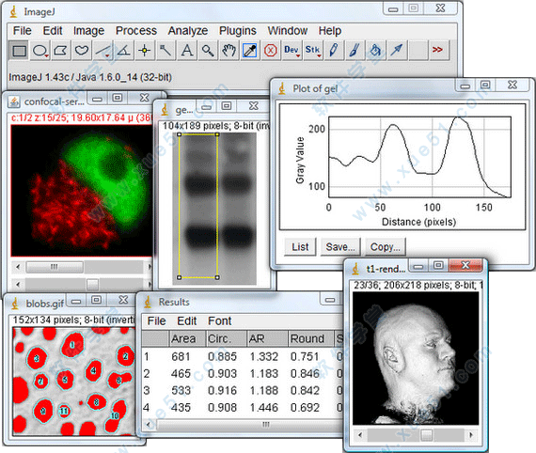The height and width of the screenshot is (453, 536).
Task: Open the Font menu in Results window
Action: point(220,321)
